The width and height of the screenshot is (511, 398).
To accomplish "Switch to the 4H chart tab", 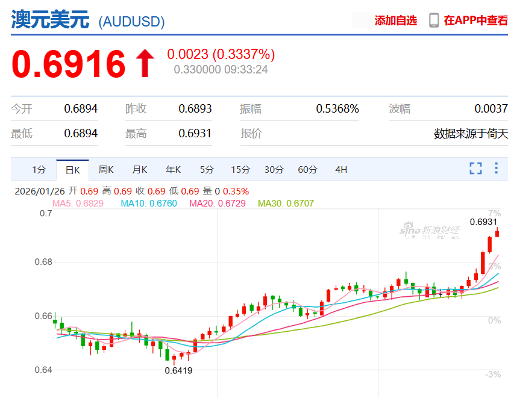I will (341, 170).
